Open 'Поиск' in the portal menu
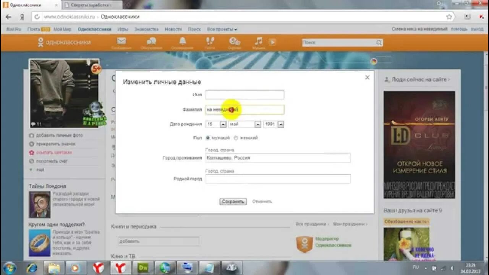Image resolution: width=489 pixels, height=275 pixels. coord(194,29)
